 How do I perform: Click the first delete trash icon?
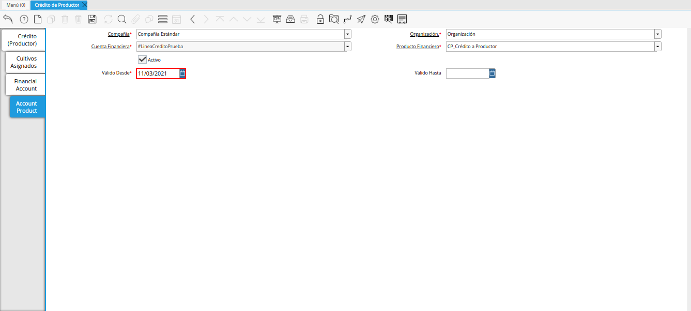65,19
